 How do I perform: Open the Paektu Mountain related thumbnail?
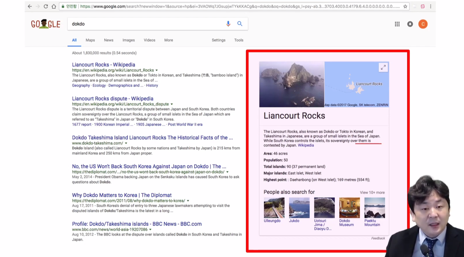(x=374, y=208)
